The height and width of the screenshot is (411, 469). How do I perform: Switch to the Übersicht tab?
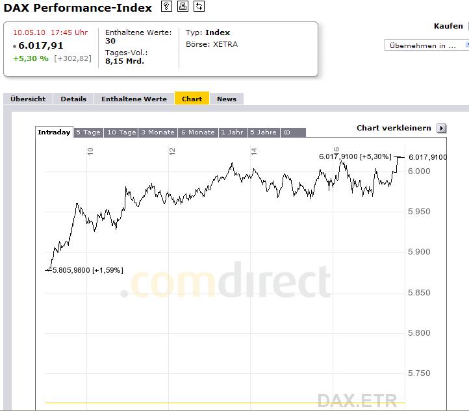click(28, 99)
